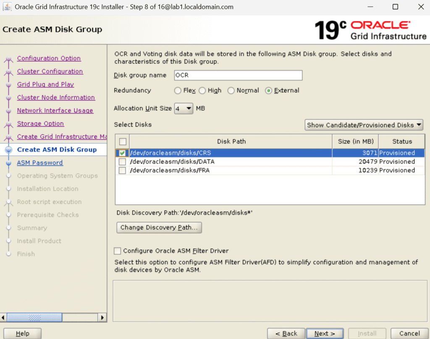
Task: Select the High redundancy option
Action: (x=202, y=90)
